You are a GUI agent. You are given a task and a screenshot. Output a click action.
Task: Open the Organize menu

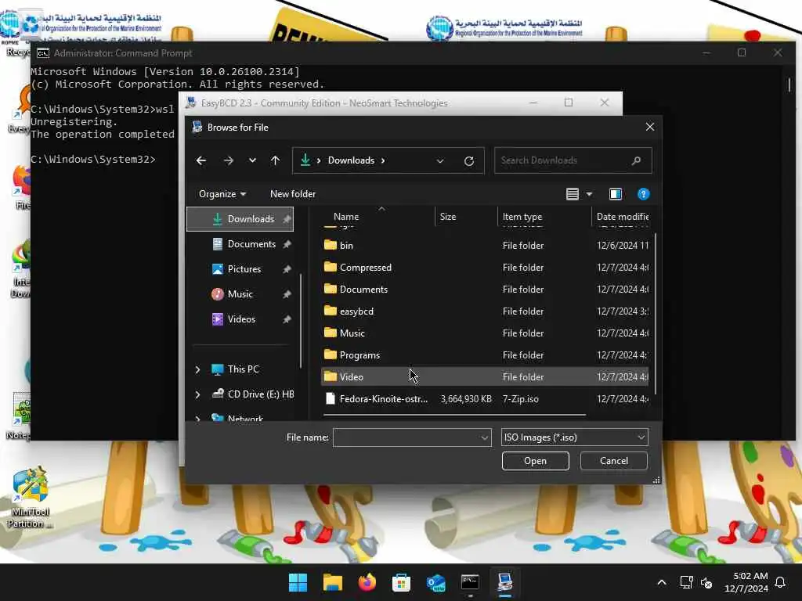click(x=222, y=194)
